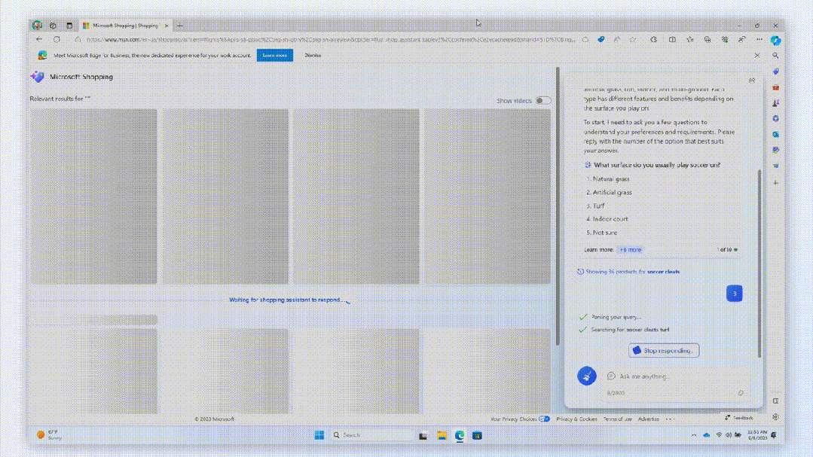The height and width of the screenshot is (457, 813).
Task: Open a new tab with plus button
Action: coord(179,26)
